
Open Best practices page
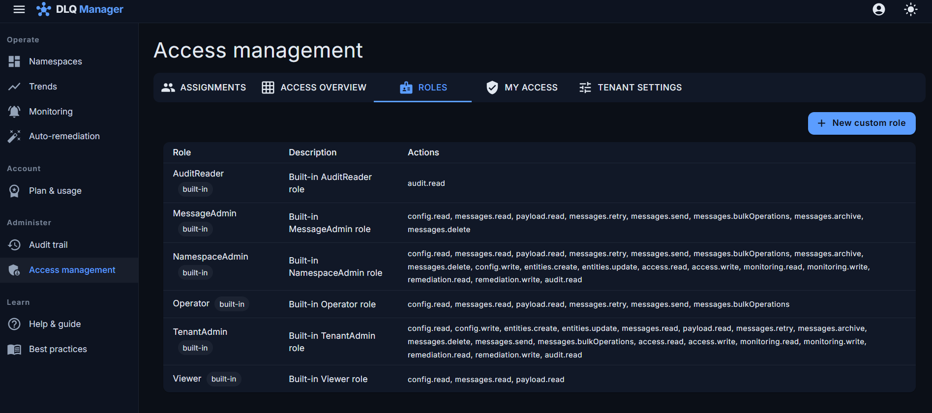click(69, 349)
